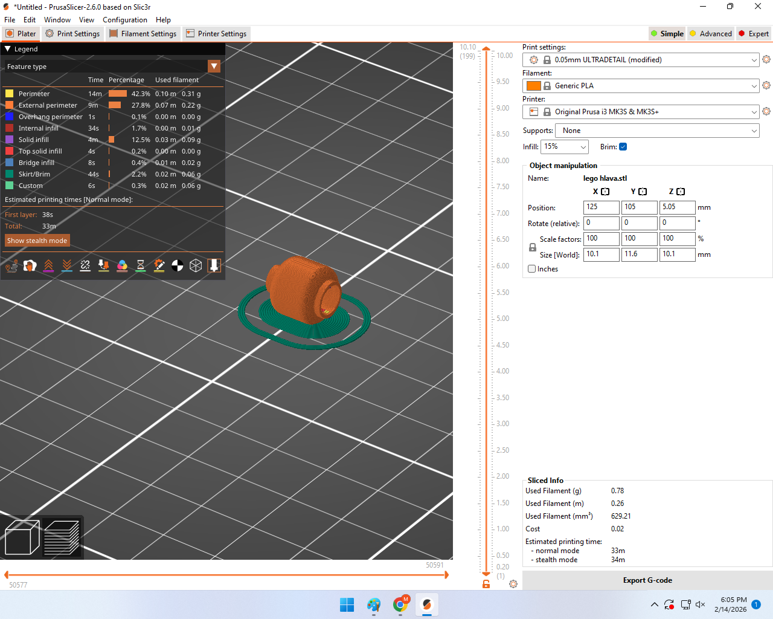Image resolution: width=773 pixels, height=619 pixels.
Task: Switch to sliced layers preview icon
Action: 62,537
